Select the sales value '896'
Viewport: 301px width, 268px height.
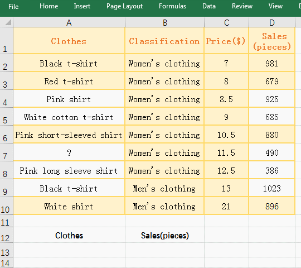(x=272, y=206)
